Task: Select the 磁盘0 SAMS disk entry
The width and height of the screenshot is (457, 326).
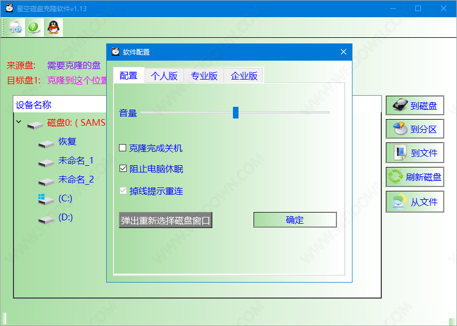Action: [x=76, y=122]
